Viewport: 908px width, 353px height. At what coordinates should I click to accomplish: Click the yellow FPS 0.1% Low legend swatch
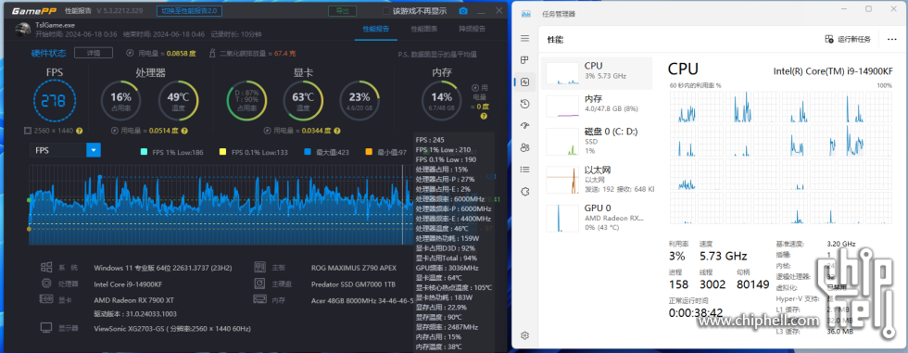pos(223,152)
